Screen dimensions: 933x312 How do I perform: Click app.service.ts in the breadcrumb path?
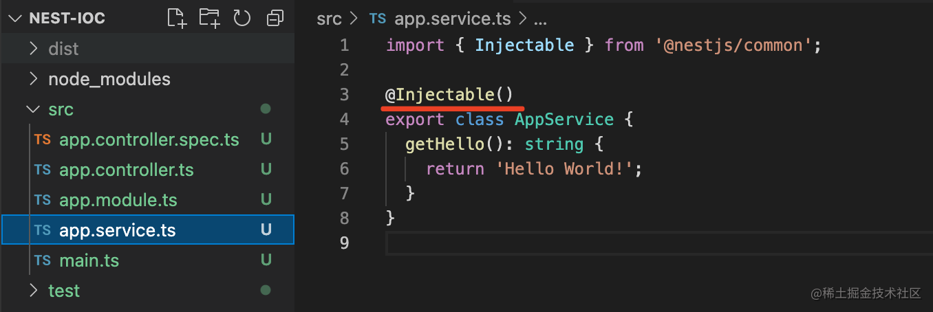[x=451, y=19]
